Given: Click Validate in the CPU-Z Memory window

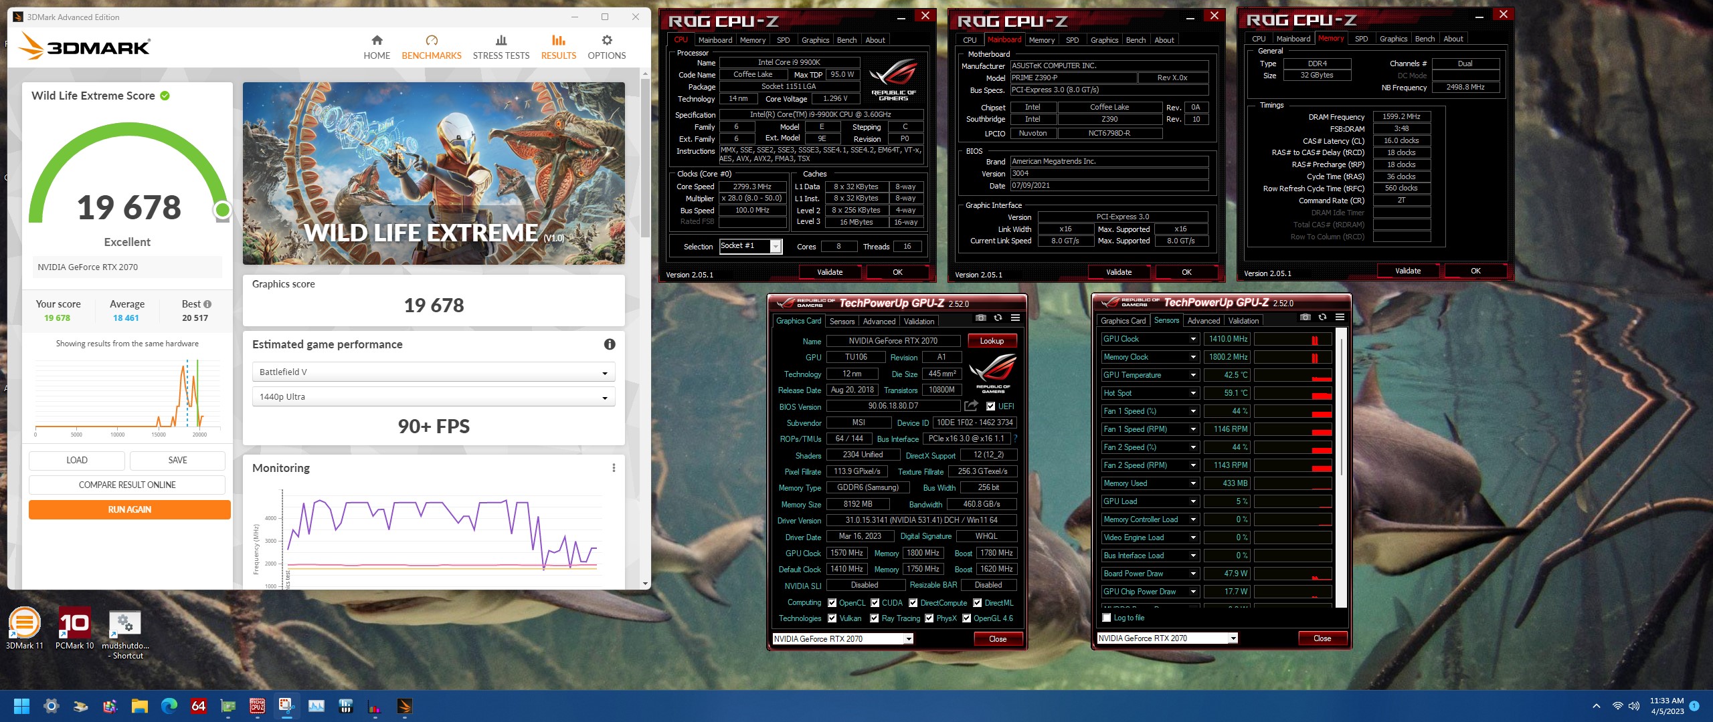Looking at the screenshot, I should click(1408, 271).
